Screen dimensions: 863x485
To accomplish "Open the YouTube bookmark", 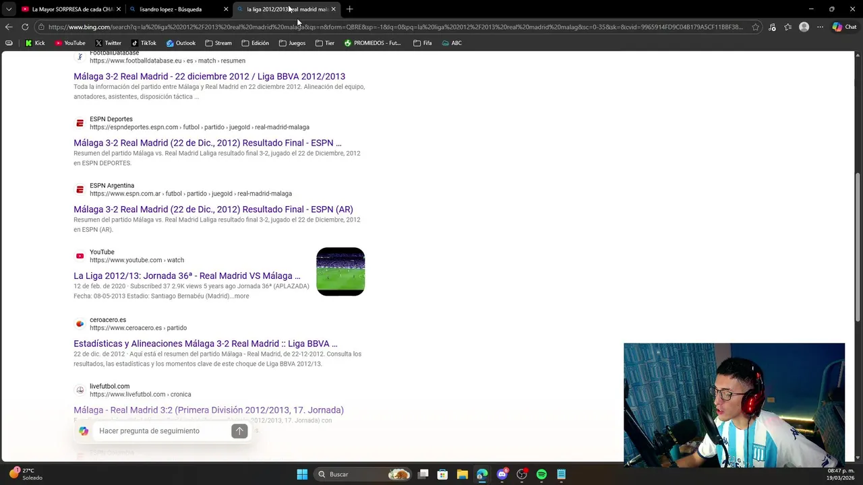I will point(70,43).
